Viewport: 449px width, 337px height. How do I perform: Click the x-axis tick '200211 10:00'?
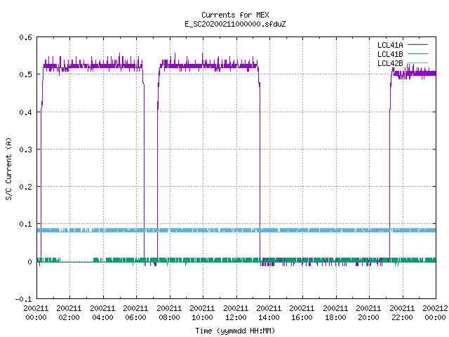202,313
